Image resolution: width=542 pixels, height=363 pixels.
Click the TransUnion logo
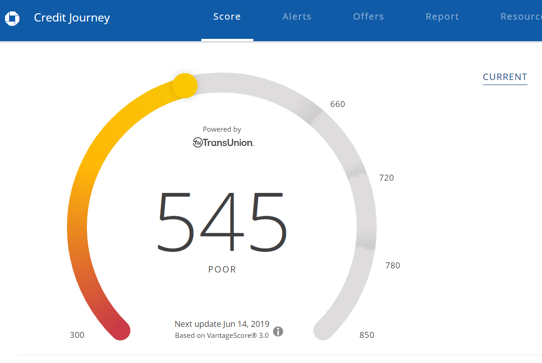point(224,142)
